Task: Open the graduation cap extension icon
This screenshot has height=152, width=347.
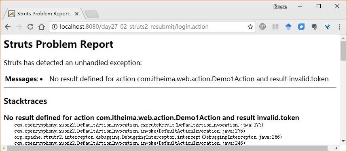Action: pyautogui.click(x=288, y=27)
